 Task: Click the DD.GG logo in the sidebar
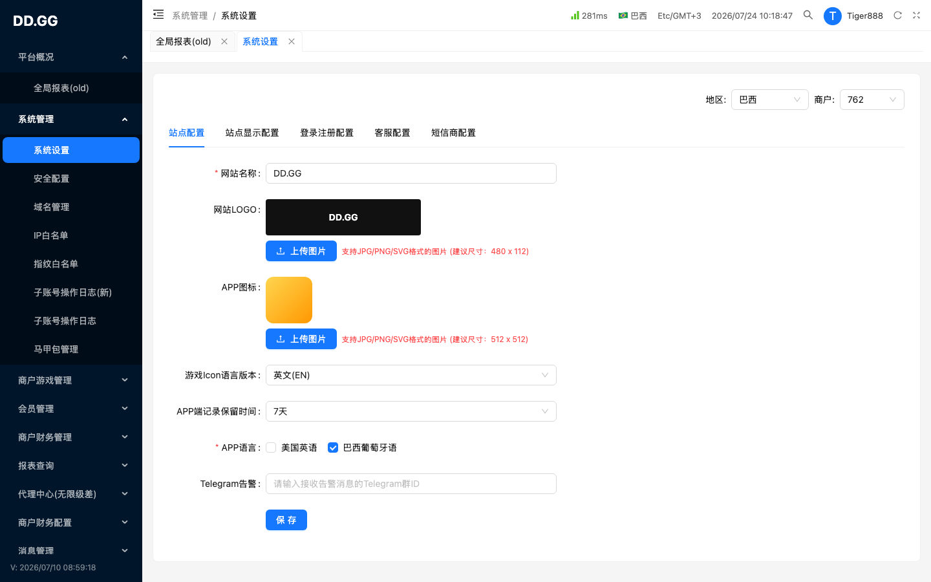(x=36, y=21)
